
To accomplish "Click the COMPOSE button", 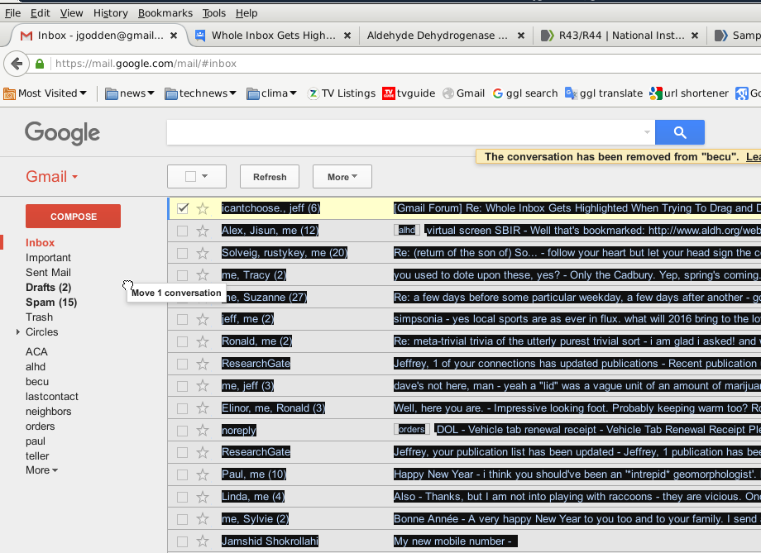I will tap(74, 217).
